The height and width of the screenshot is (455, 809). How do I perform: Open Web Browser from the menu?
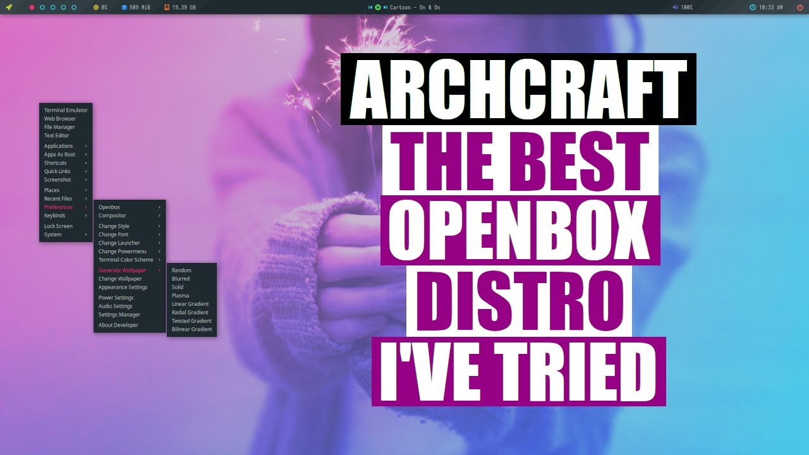pyautogui.click(x=66, y=119)
